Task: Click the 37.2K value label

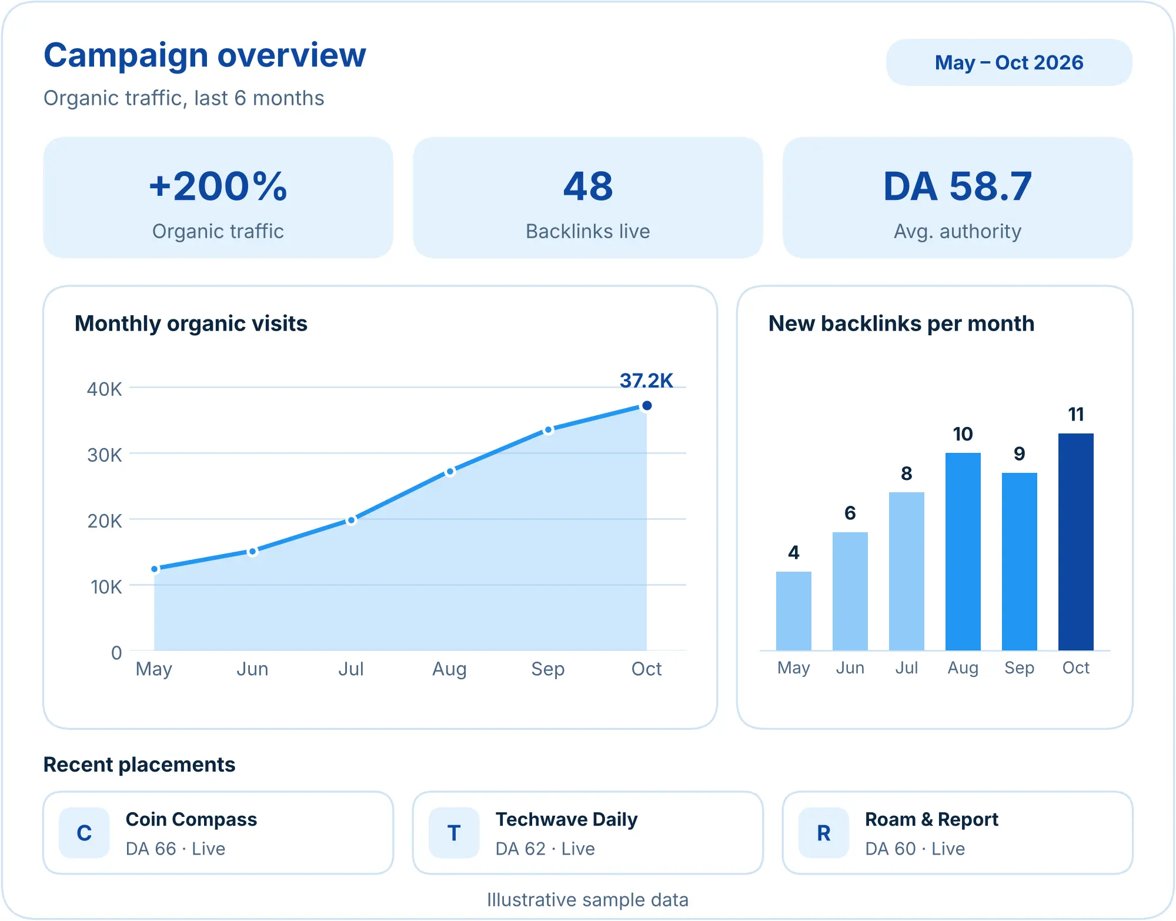Action: click(646, 381)
